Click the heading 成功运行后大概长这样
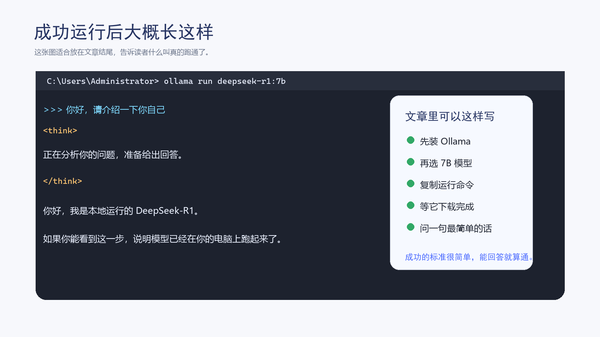The width and height of the screenshot is (600, 337). pos(124,32)
